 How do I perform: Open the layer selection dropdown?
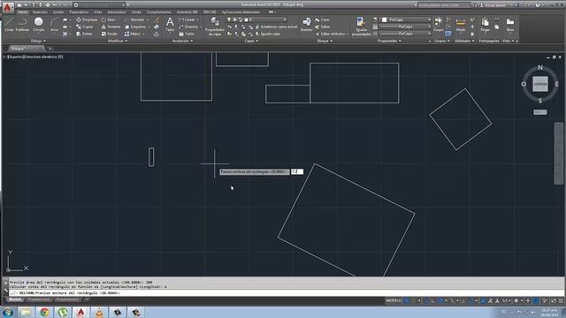click(x=257, y=19)
